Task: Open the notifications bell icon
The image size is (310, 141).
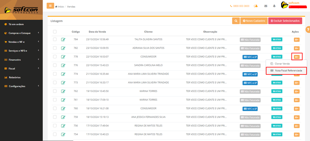Action: pos(274,6)
